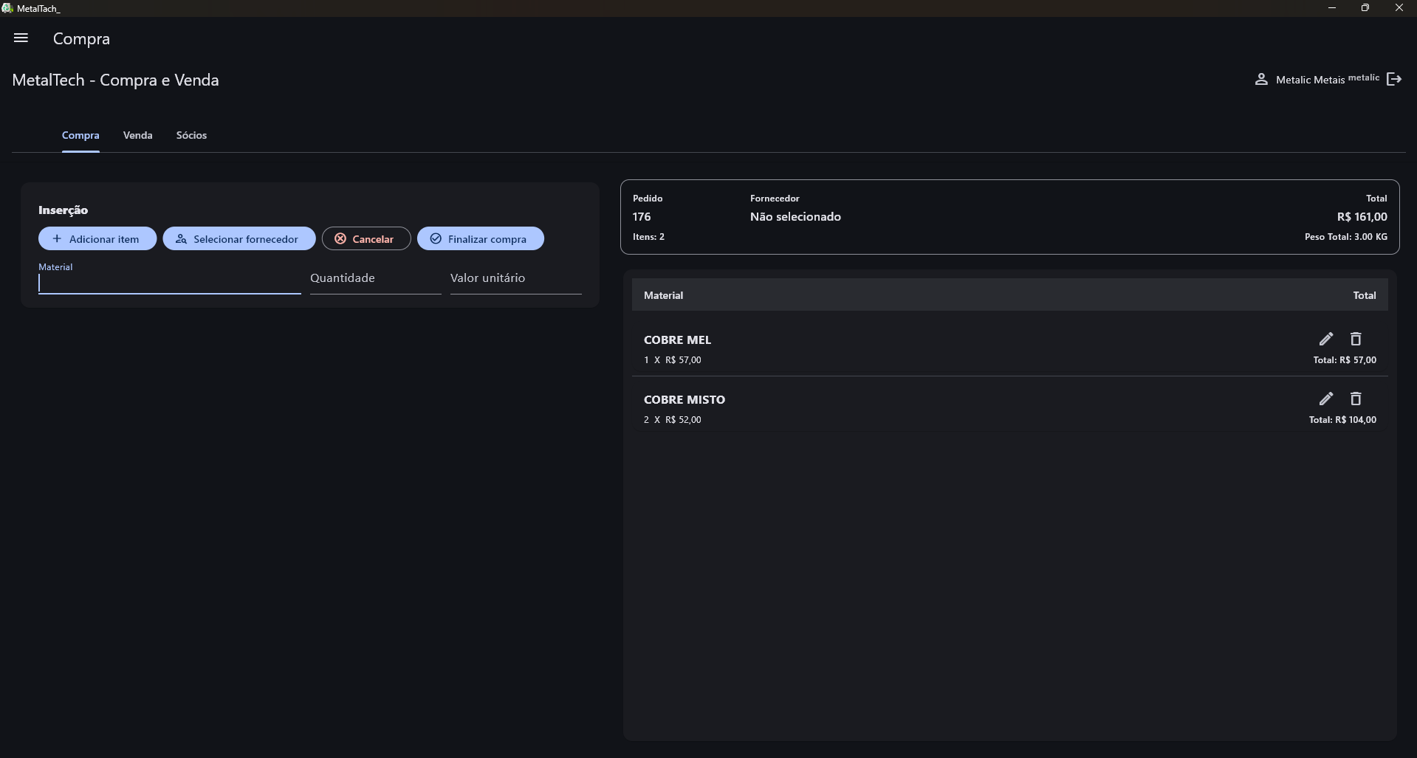1417x758 pixels.
Task: Click the checkmark icon on Finalizar compra
Action: (x=436, y=238)
